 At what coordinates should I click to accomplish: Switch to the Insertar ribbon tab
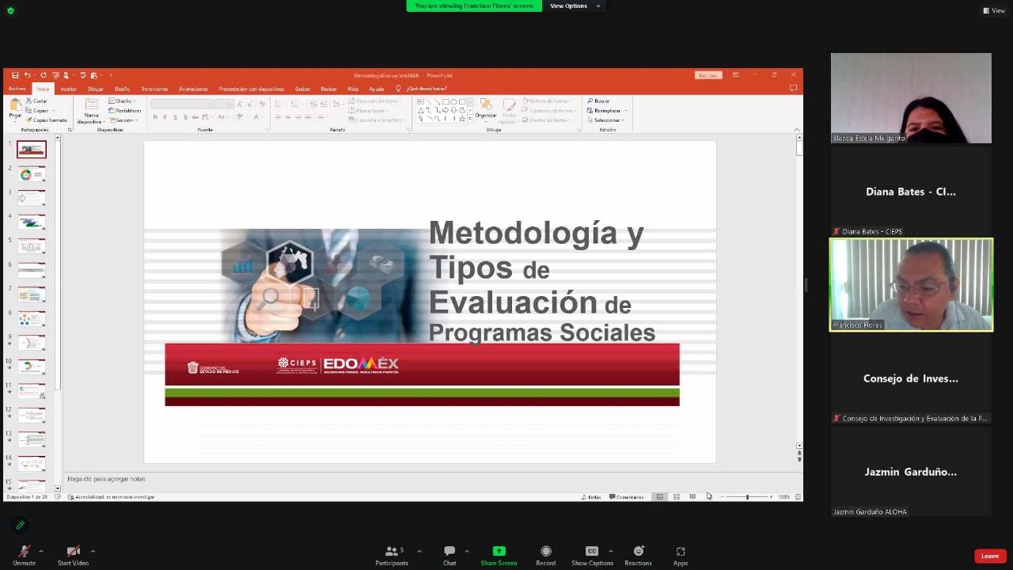(x=69, y=89)
